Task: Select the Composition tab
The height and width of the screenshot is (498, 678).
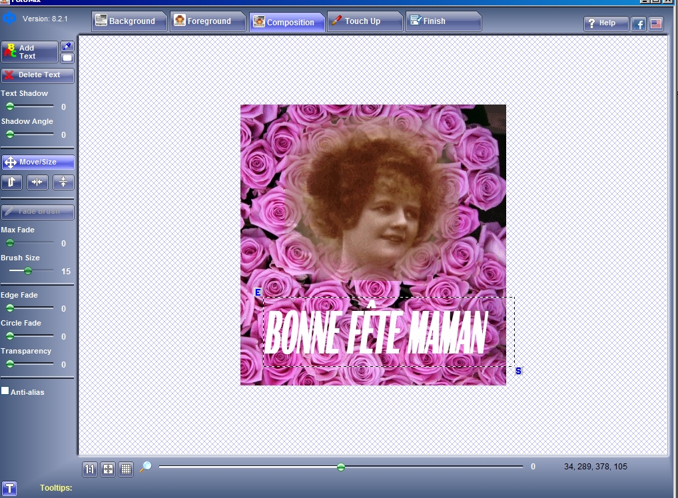Action: [286, 22]
